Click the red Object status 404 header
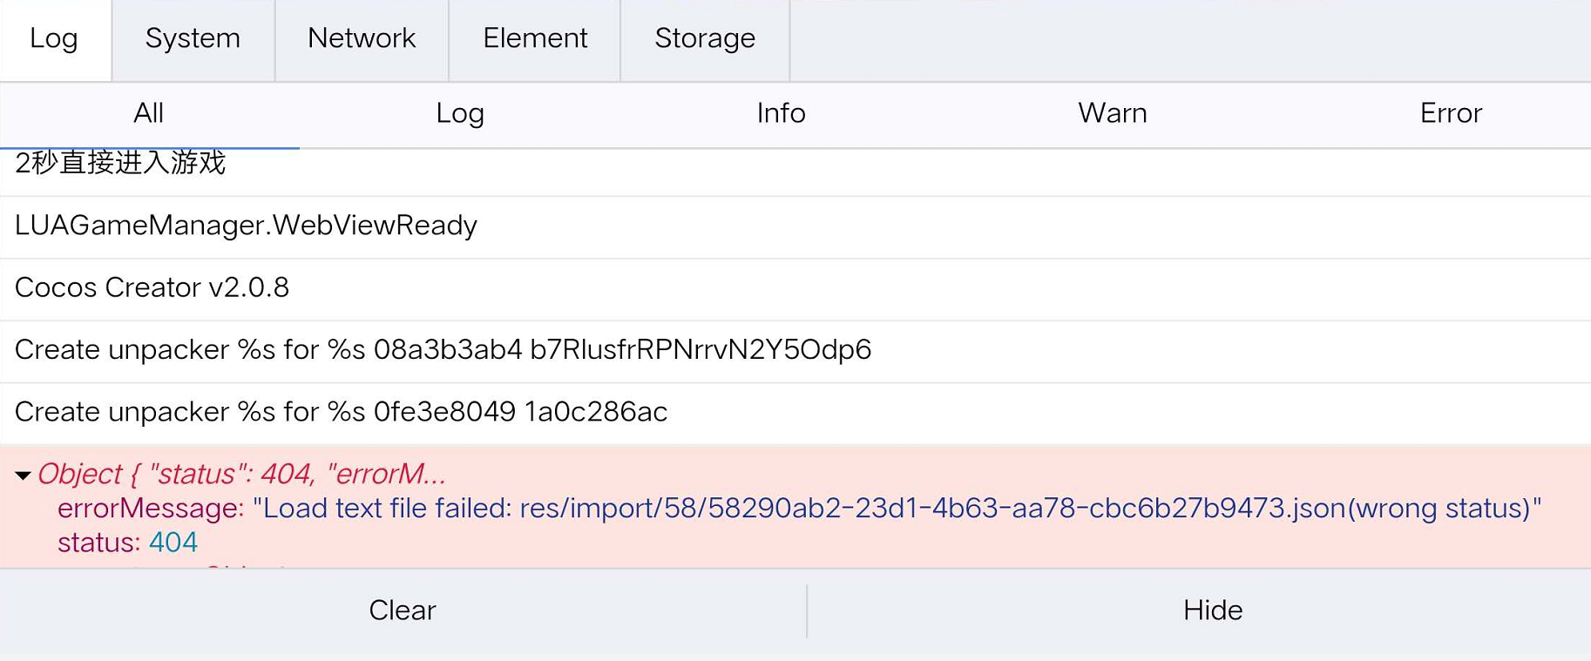 (242, 475)
